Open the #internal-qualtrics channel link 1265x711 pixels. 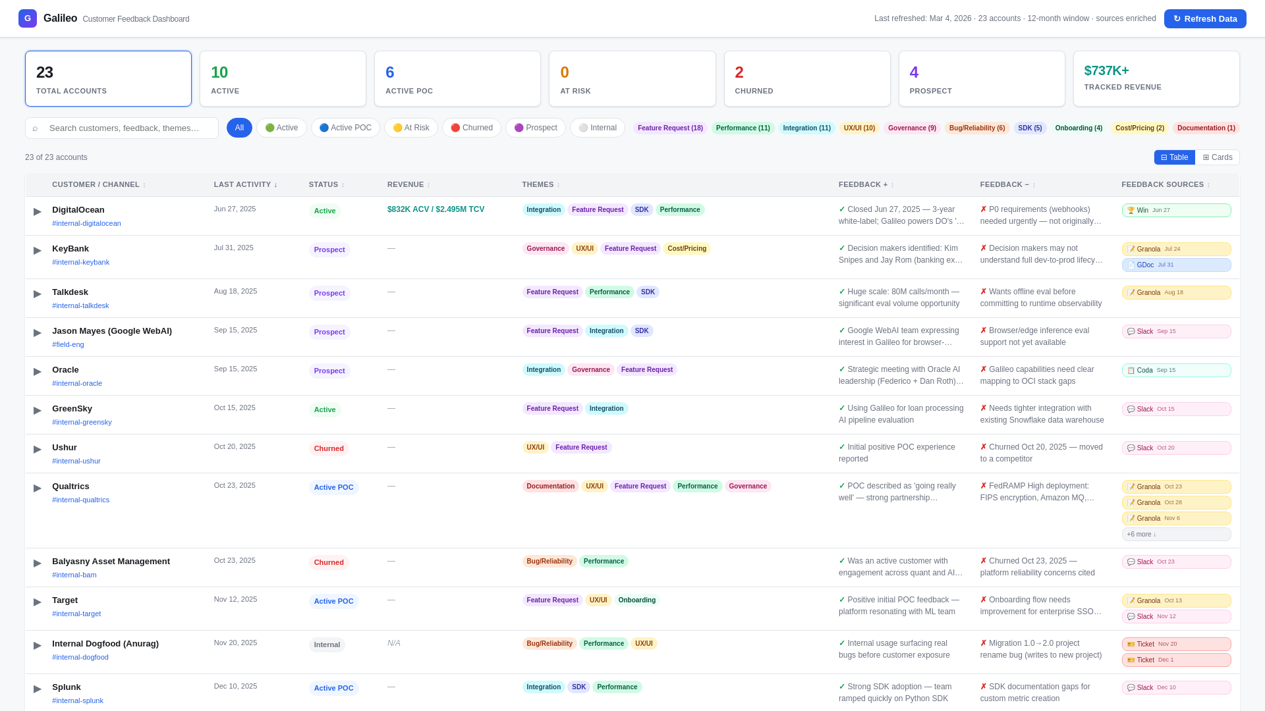[80, 500]
